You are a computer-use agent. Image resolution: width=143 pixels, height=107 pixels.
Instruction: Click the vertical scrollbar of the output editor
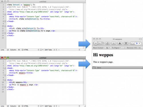pyautogui.click(x=85, y=82)
